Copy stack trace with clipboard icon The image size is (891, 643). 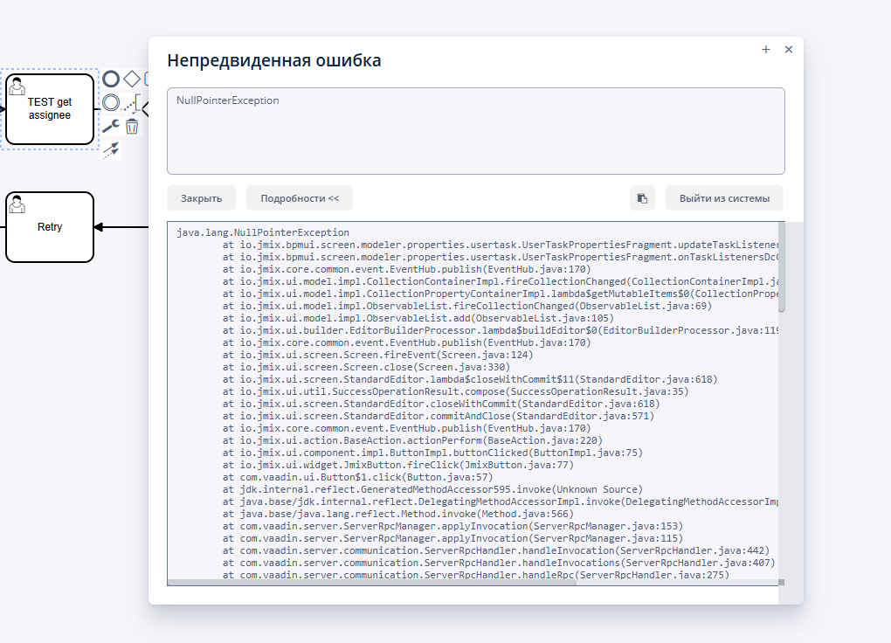[642, 198]
